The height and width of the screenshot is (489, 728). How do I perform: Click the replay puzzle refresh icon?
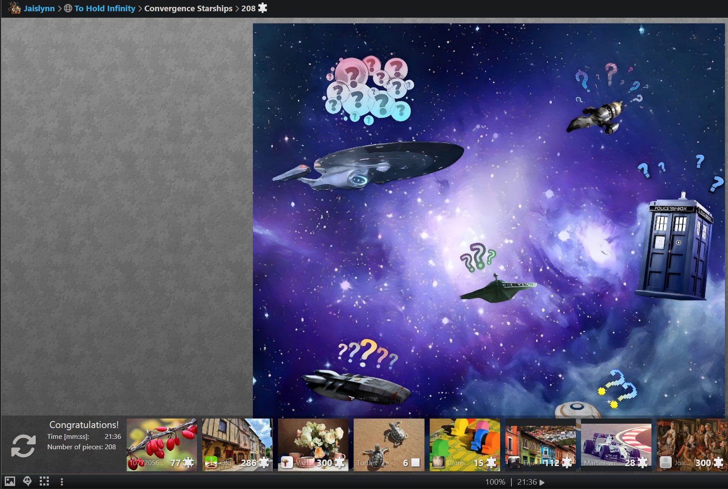pyautogui.click(x=23, y=446)
